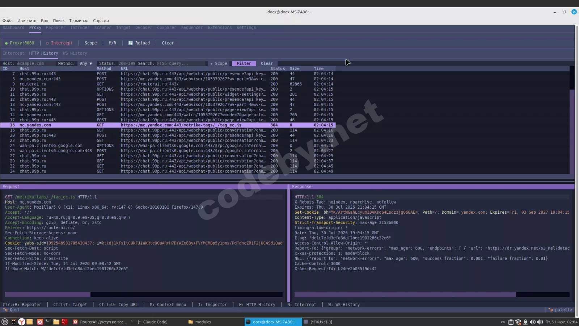Click the first volume speaker tray icon

pyautogui.click(x=533, y=322)
